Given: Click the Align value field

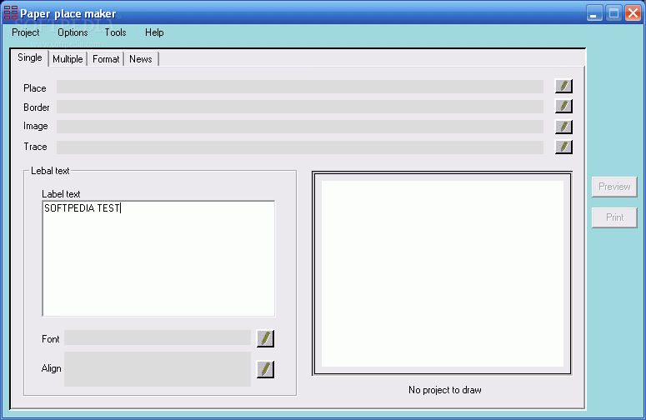Looking at the screenshot, I should pos(158,369).
